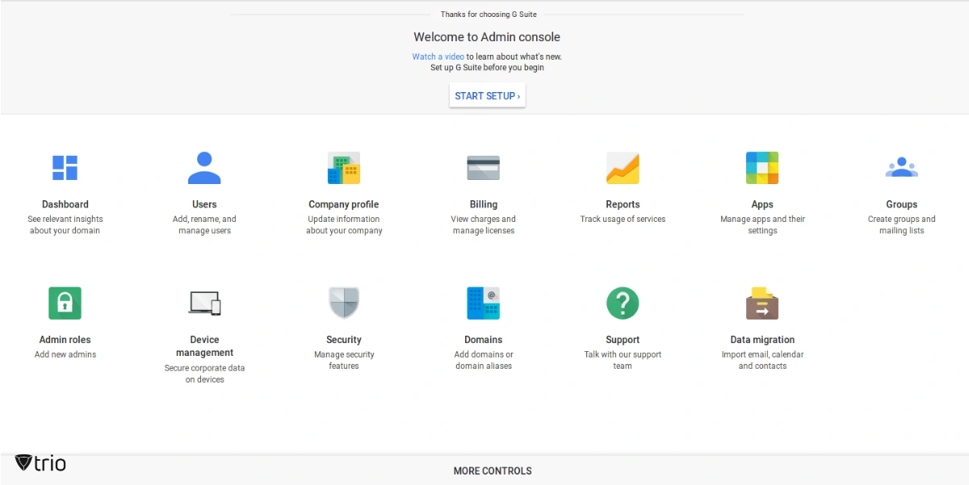Viewport: 969px width, 485px height.
Task: Select the Company profile heading
Action: (x=344, y=205)
